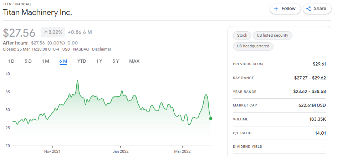Viewport: 337px width, 156px height.
Task: Show the 1 Y chart range
Action: (99, 61)
